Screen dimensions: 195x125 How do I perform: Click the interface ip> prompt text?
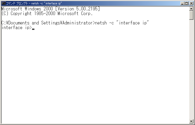[x=17, y=28]
